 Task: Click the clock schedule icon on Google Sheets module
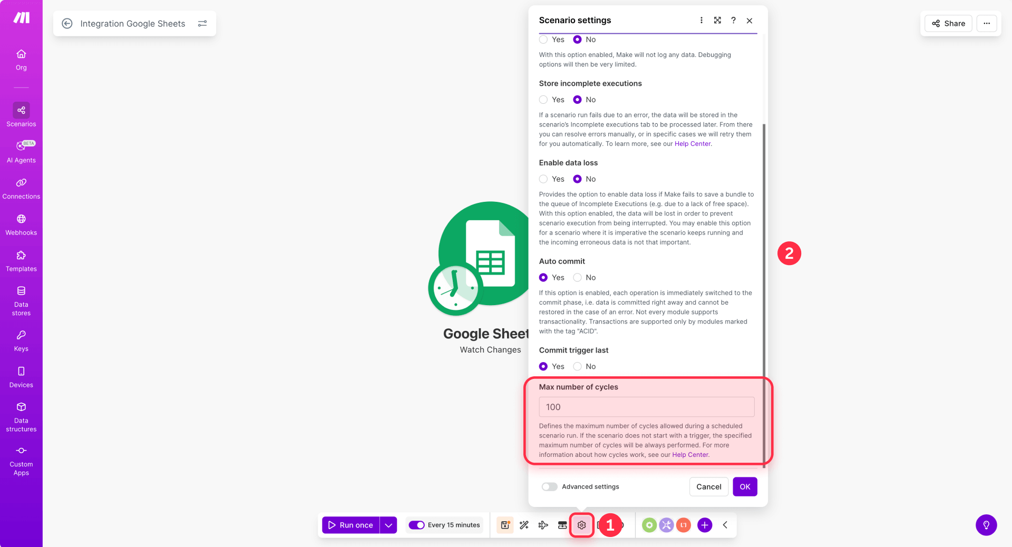coord(455,289)
